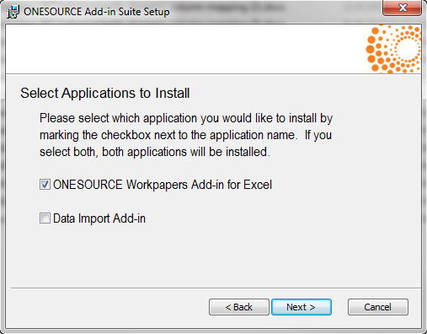Click the greater-than arrow on Next button
The image size is (427, 334).
click(312, 307)
